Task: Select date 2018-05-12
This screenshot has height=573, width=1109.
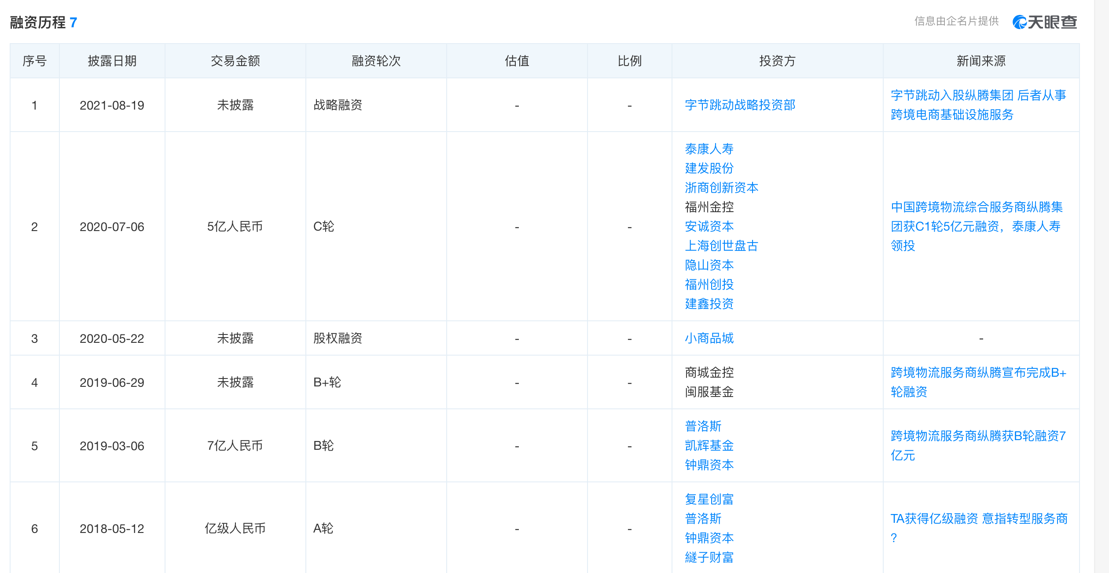Action: pos(112,529)
